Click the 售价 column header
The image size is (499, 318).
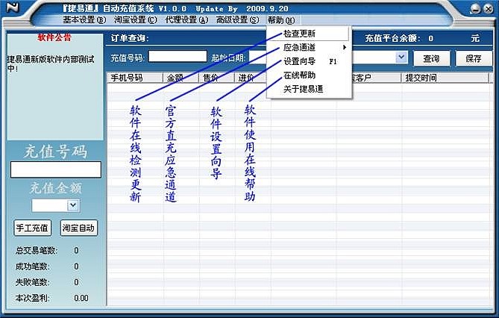(217, 78)
